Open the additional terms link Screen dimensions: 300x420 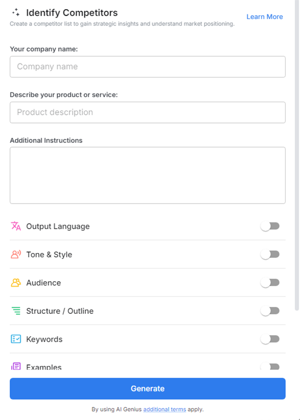coord(165,409)
